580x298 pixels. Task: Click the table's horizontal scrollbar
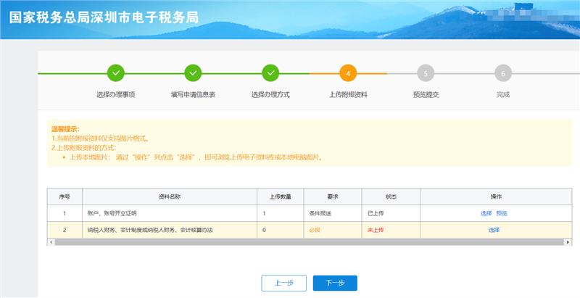point(290,242)
